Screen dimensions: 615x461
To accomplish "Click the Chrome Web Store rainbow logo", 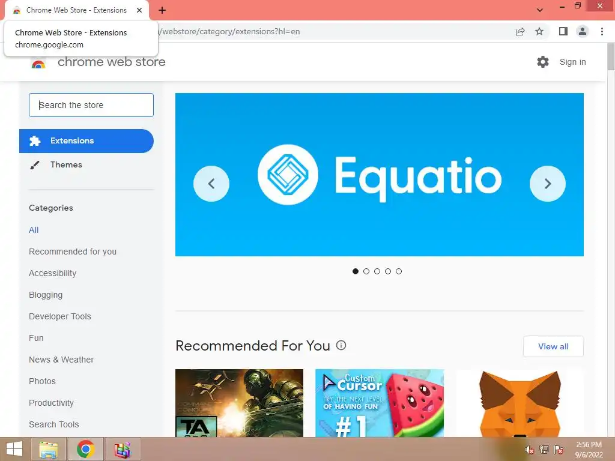I will click(x=38, y=64).
